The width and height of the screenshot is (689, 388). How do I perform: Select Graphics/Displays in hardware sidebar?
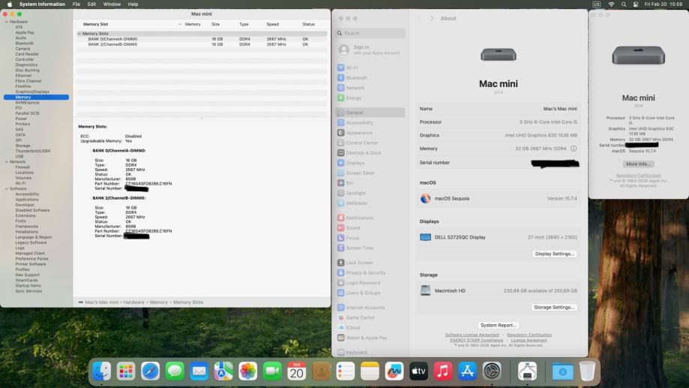point(32,92)
